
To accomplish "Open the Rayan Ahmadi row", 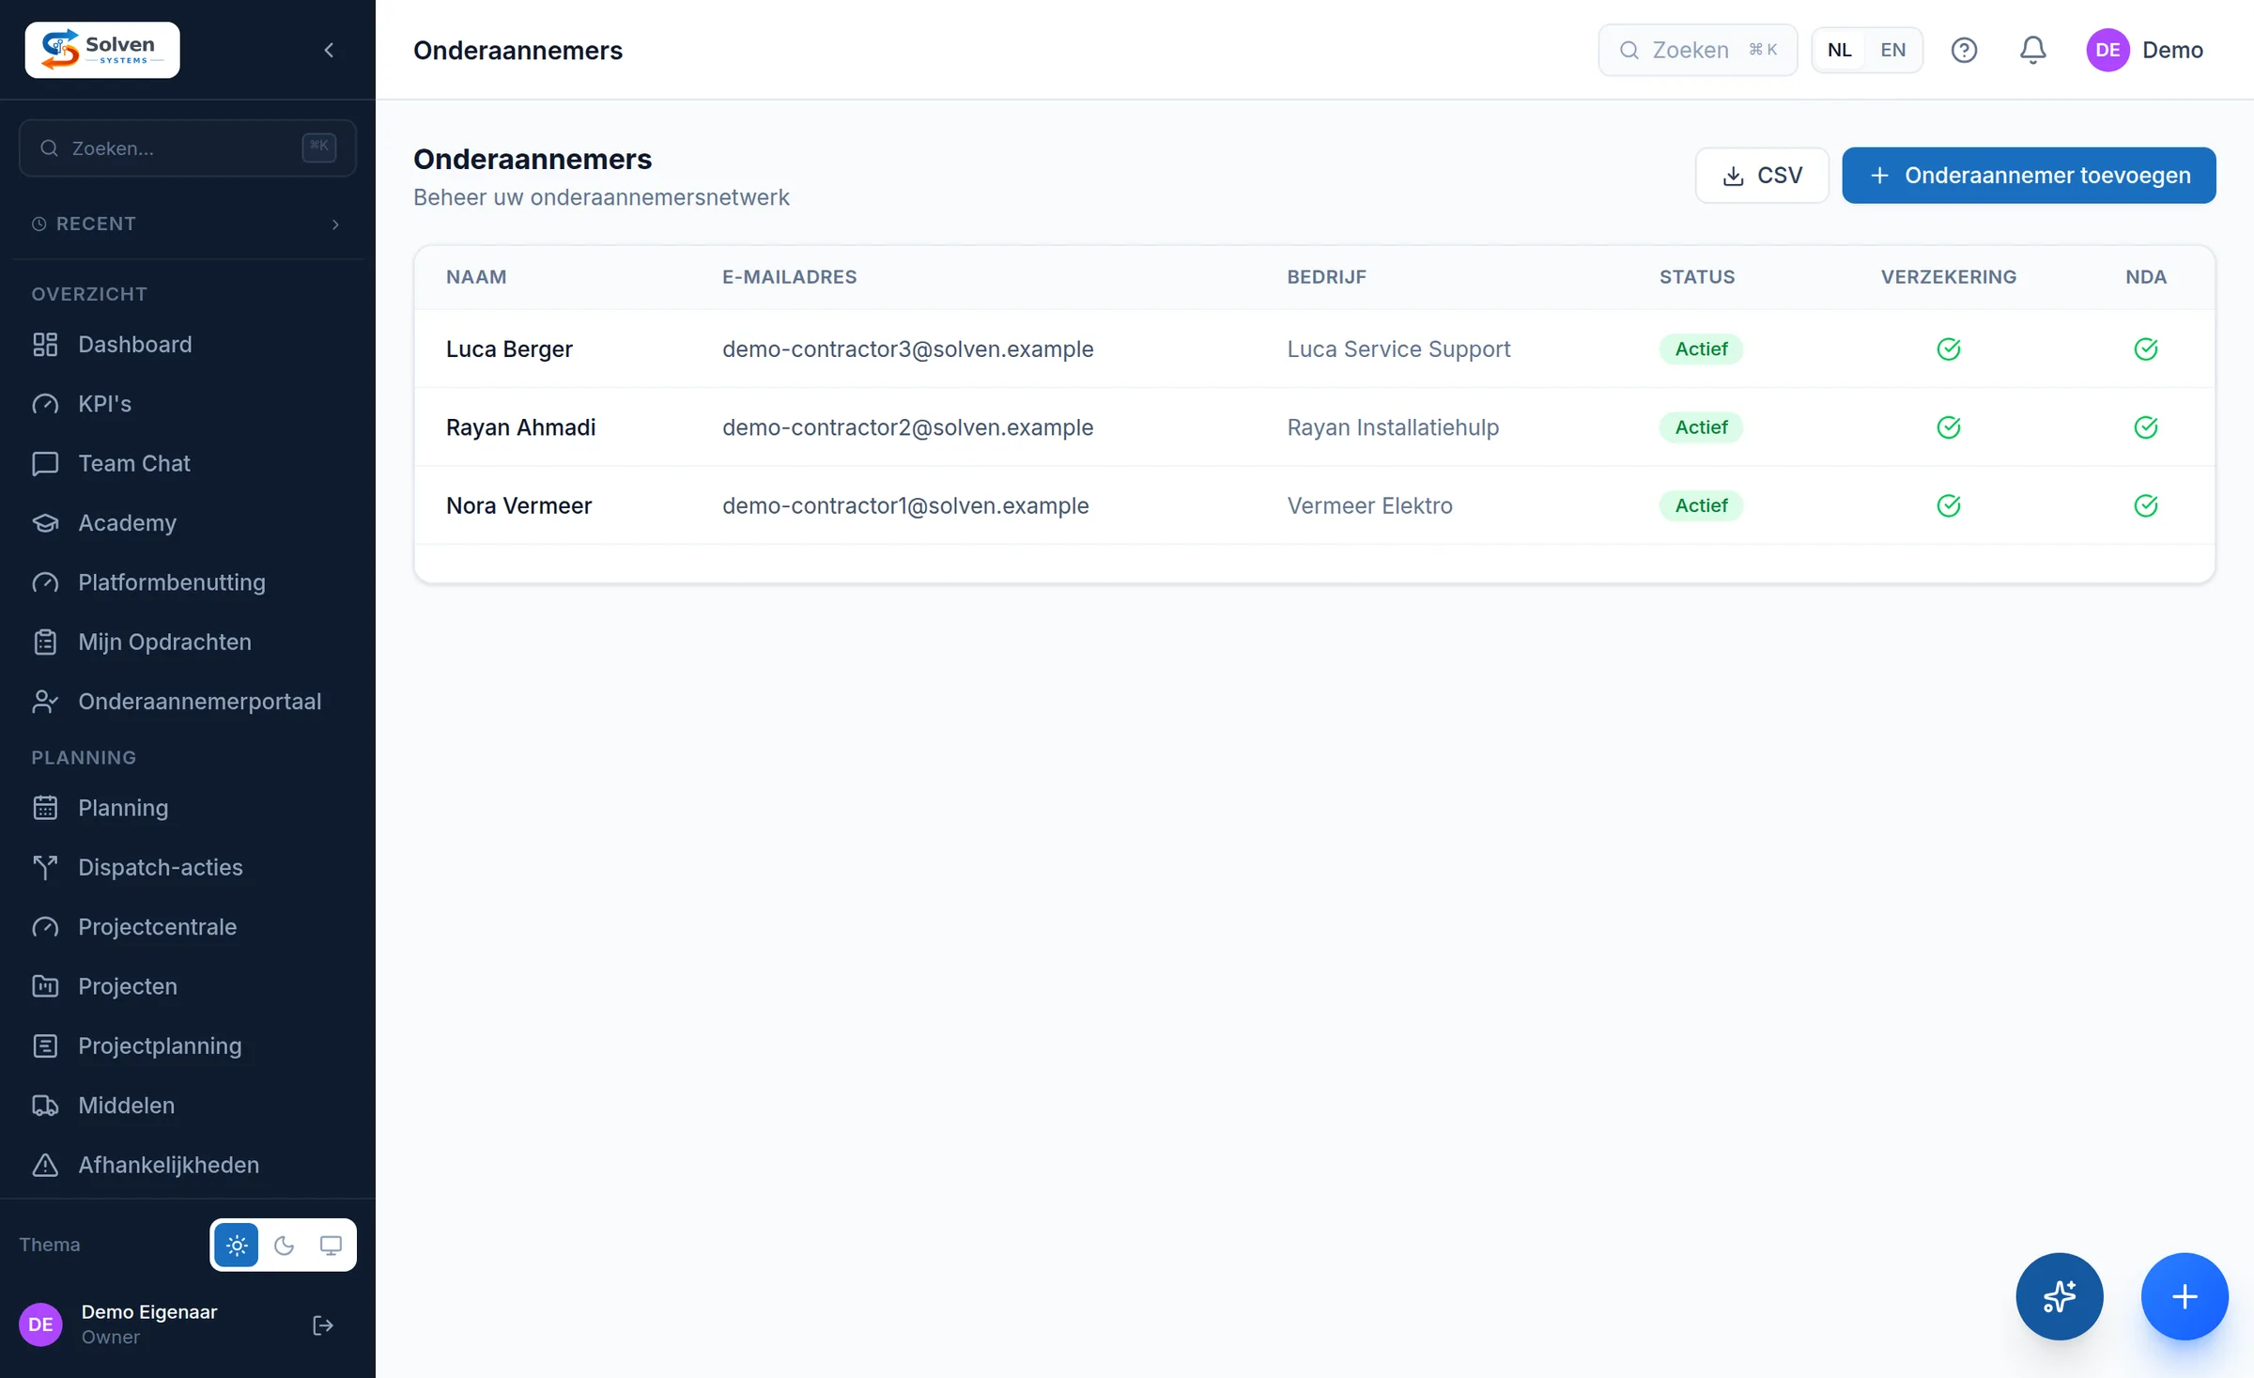I will coord(1315,427).
